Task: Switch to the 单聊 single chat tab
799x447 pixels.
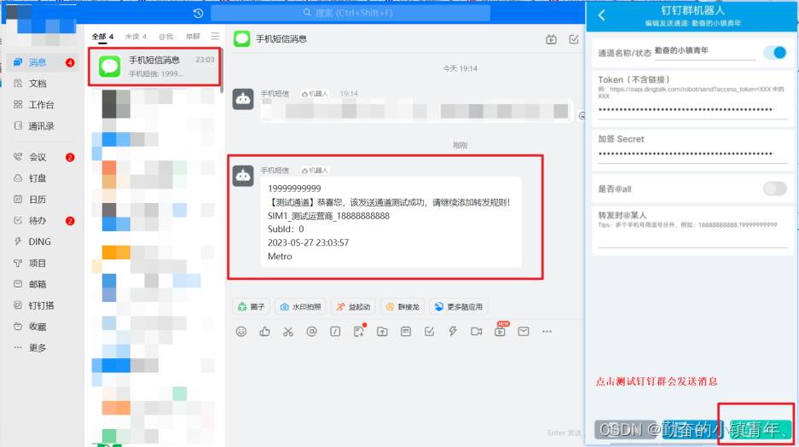Action: [193, 37]
